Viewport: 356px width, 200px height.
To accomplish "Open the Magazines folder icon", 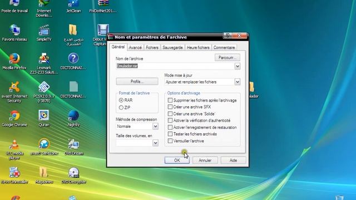I will click(x=44, y=176).
